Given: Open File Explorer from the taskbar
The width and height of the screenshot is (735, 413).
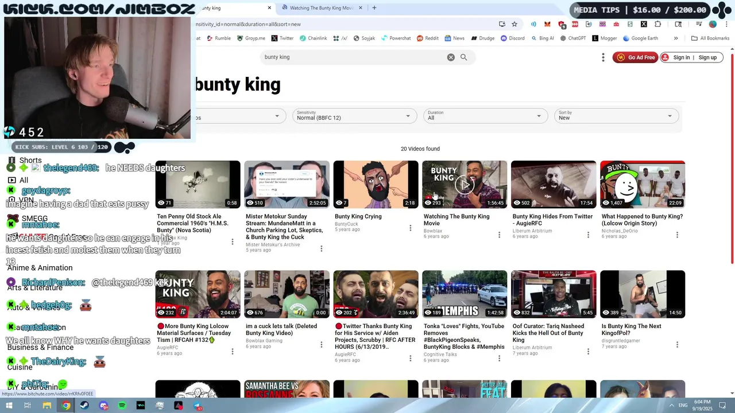Looking at the screenshot, I should (x=47, y=406).
